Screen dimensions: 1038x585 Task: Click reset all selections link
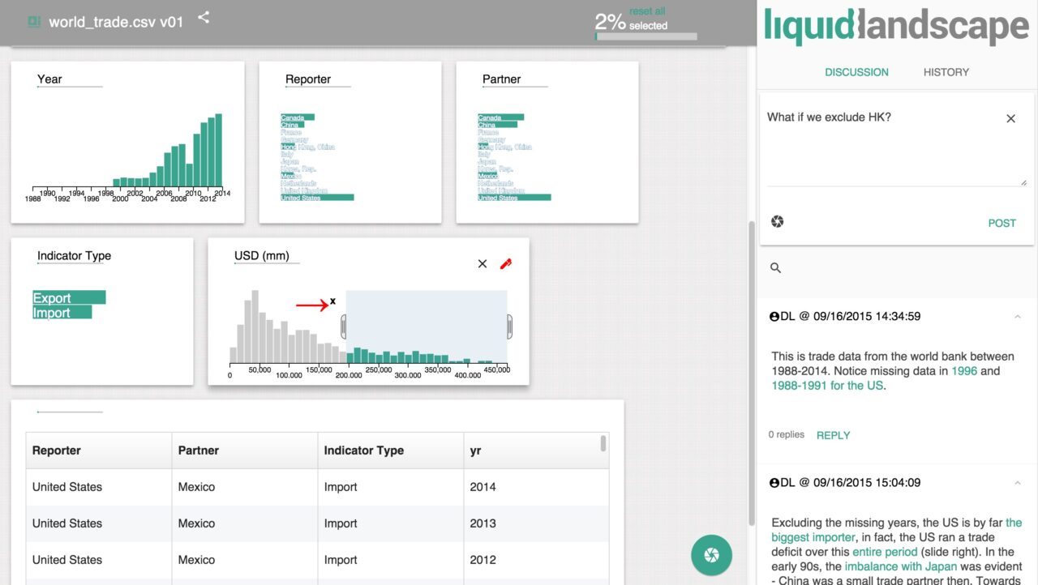(647, 11)
